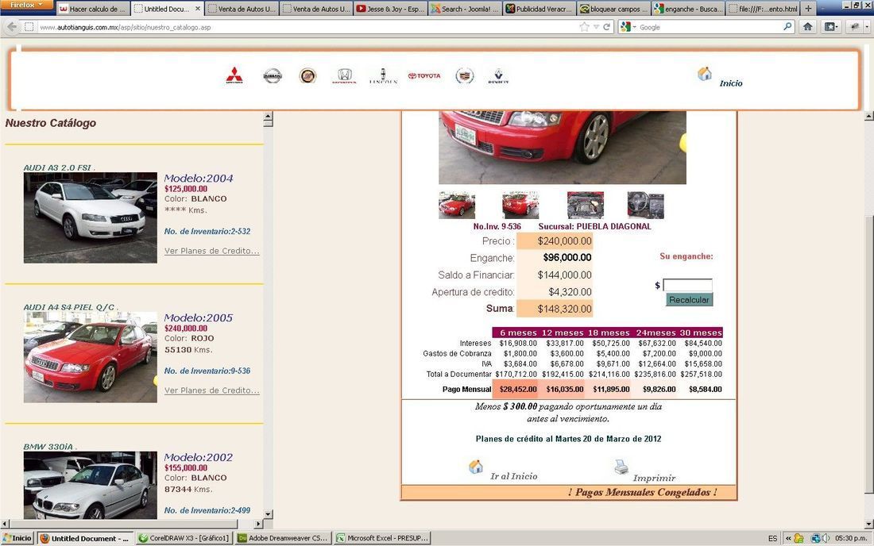Image resolution: width=874 pixels, height=546 pixels.
Task: Switch to the 'Hacer calculo de...' tab
Action: (x=92, y=9)
